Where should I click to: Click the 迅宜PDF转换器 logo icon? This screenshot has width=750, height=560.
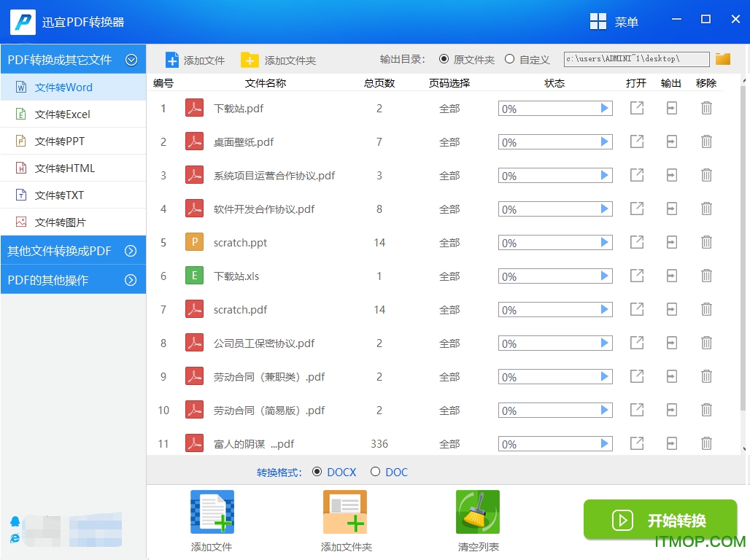22,22
